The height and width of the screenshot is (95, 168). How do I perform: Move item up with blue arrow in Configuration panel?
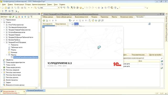(22, 17)
